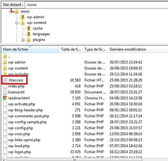Click the left scroll arrow at bottom
This screenshot has height=161, width=168.
(4, 160)
